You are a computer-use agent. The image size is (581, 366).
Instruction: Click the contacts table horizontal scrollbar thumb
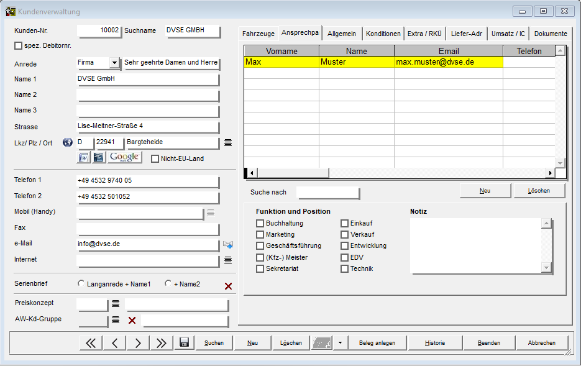[293, 173]
